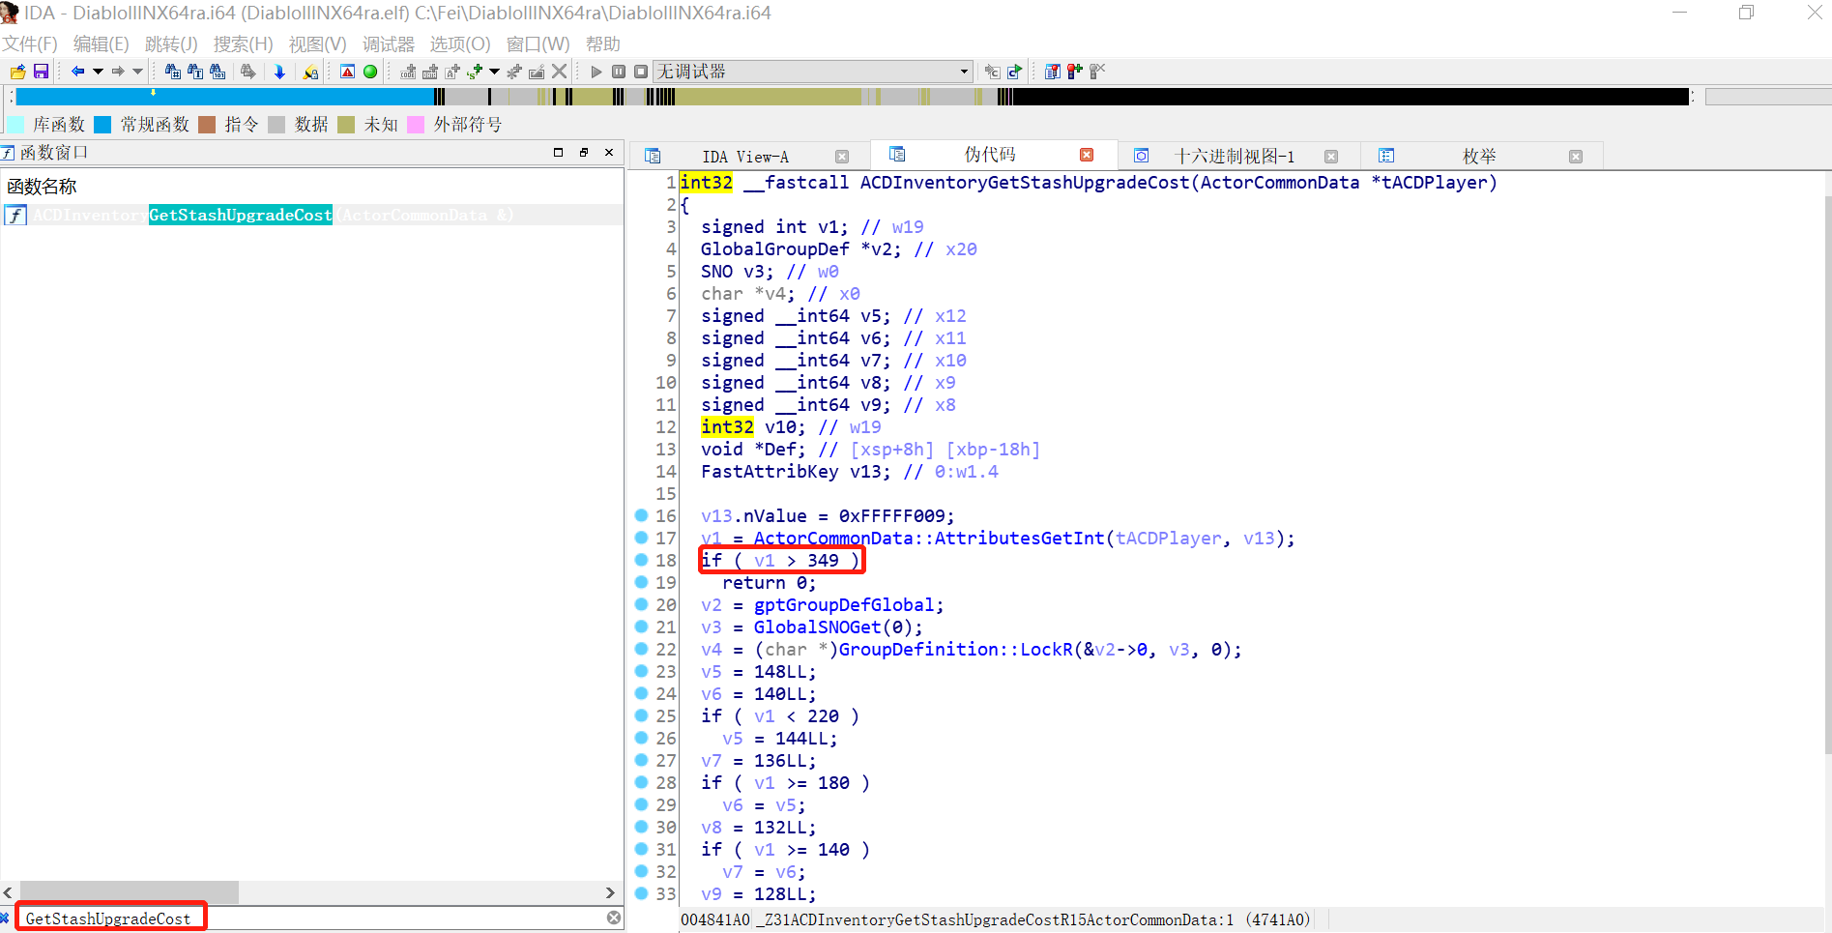Open the 无调试器 debugger selection combo box
Screen dimensions: 1832x933
click(812, 72)
